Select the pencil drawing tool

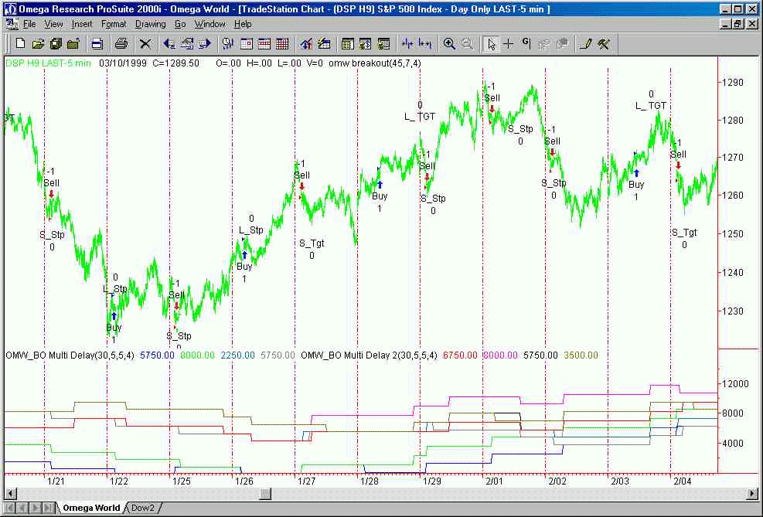click(586, 44)
